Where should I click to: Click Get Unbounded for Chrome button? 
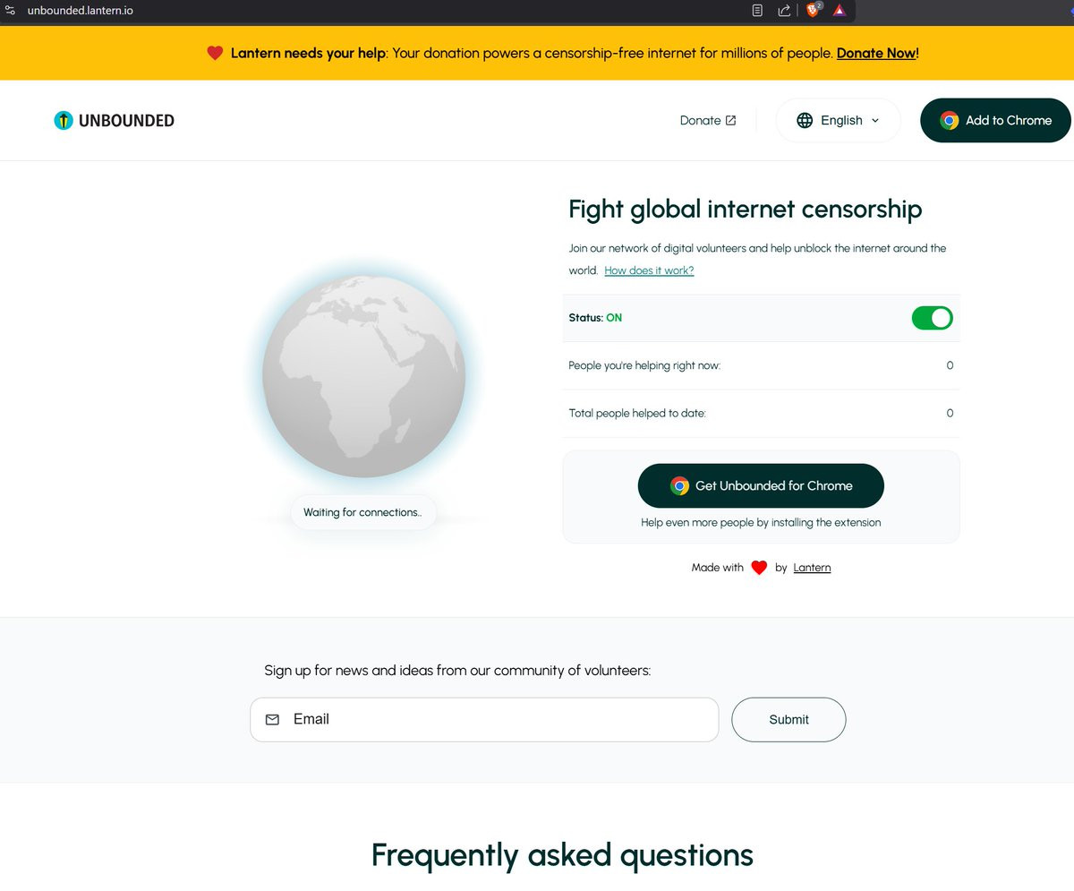pyautogui.click(x=761, y=485)
